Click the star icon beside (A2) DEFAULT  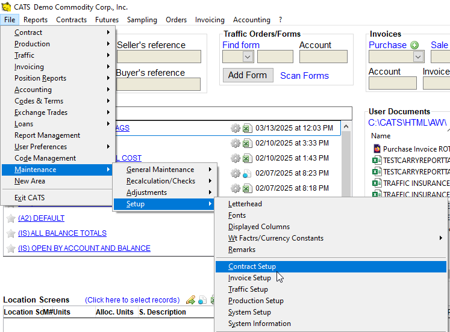pos(11,218)
